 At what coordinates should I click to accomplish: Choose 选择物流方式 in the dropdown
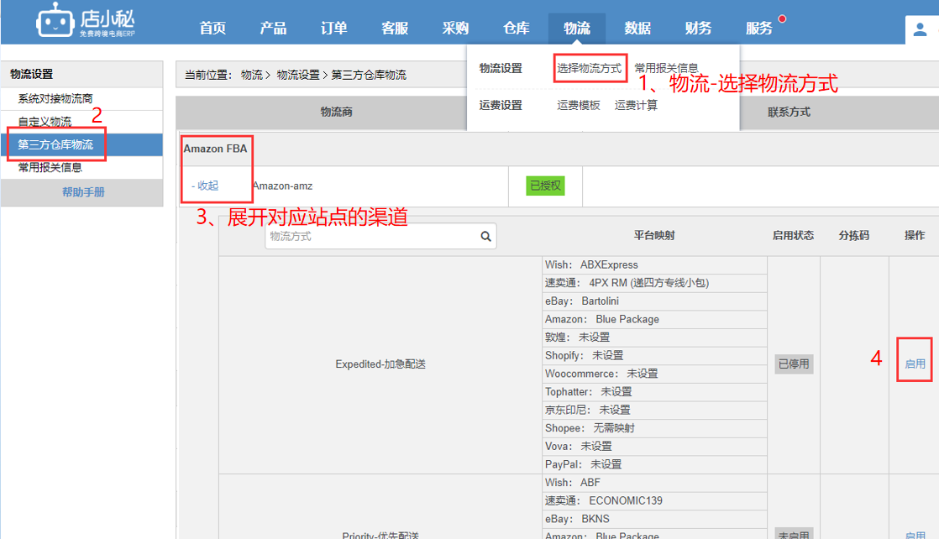point(590,68)
